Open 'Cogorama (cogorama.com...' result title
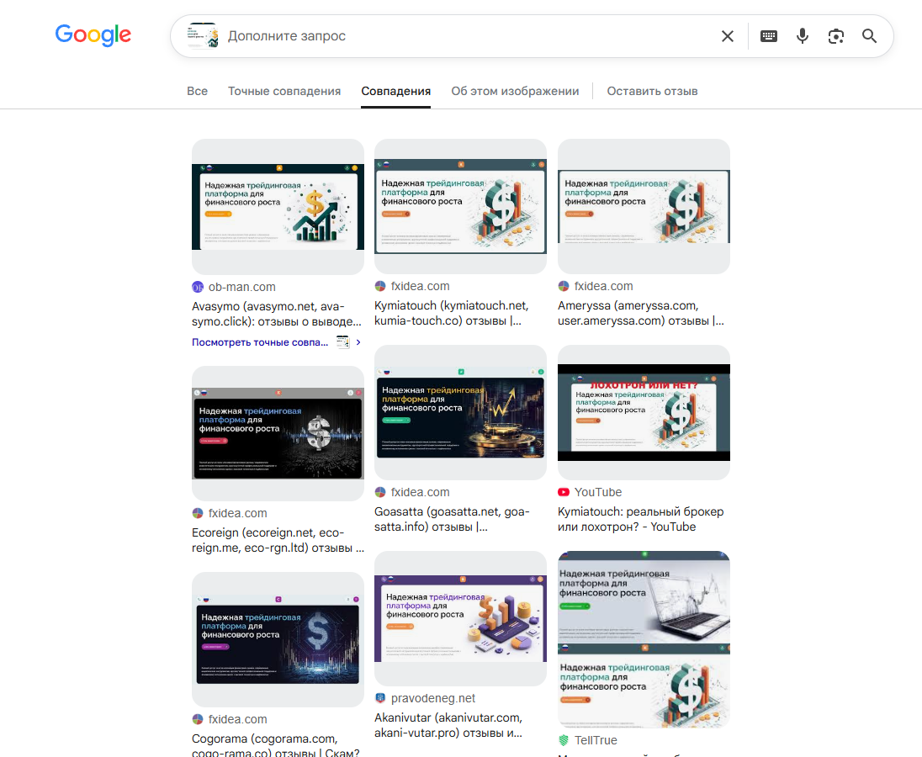 pyautogui.click(x=276, y=746)
